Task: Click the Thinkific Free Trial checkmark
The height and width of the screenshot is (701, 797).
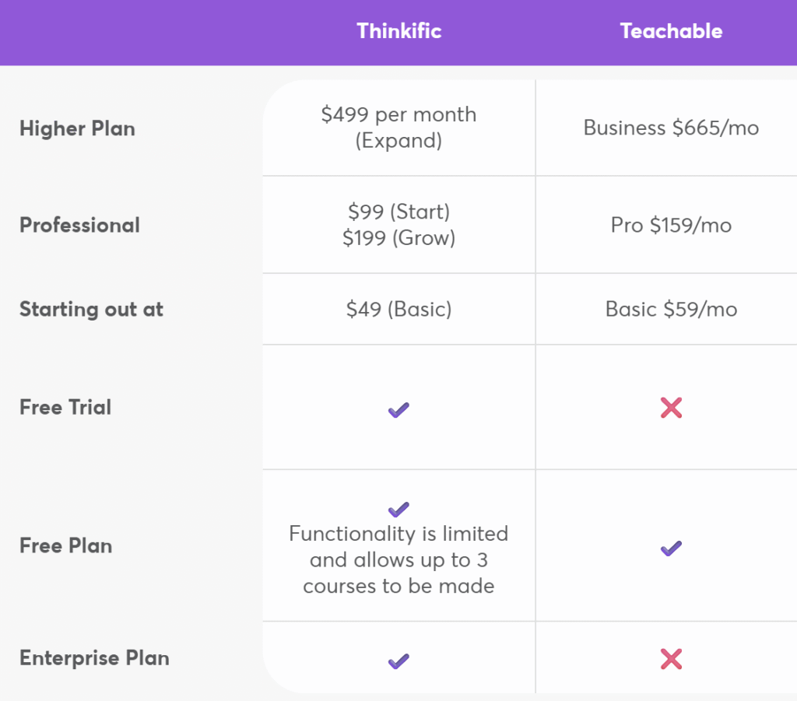Action: 398,409
